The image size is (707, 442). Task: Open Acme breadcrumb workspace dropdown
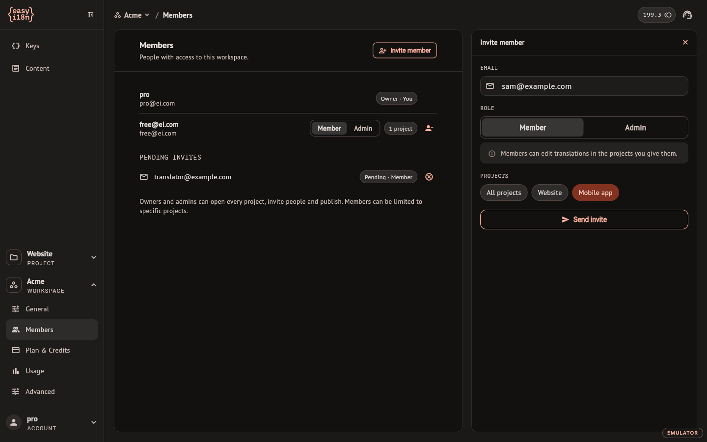click(132, 15)
